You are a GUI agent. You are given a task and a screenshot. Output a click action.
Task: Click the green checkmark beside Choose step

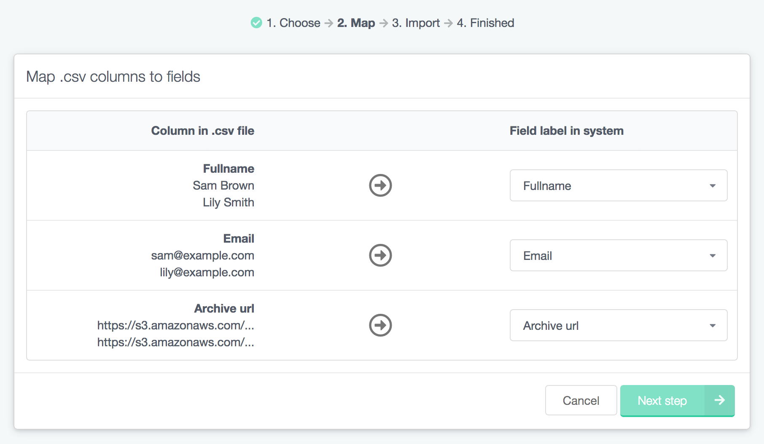pyautogui.click(x=256, y=23)
